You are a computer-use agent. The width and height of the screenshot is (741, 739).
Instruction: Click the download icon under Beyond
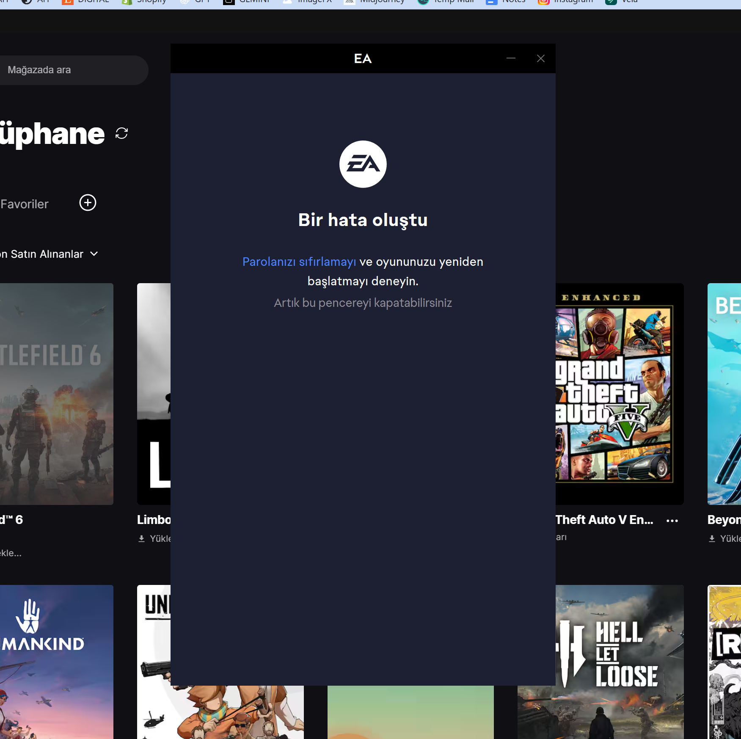coord(712,538)
